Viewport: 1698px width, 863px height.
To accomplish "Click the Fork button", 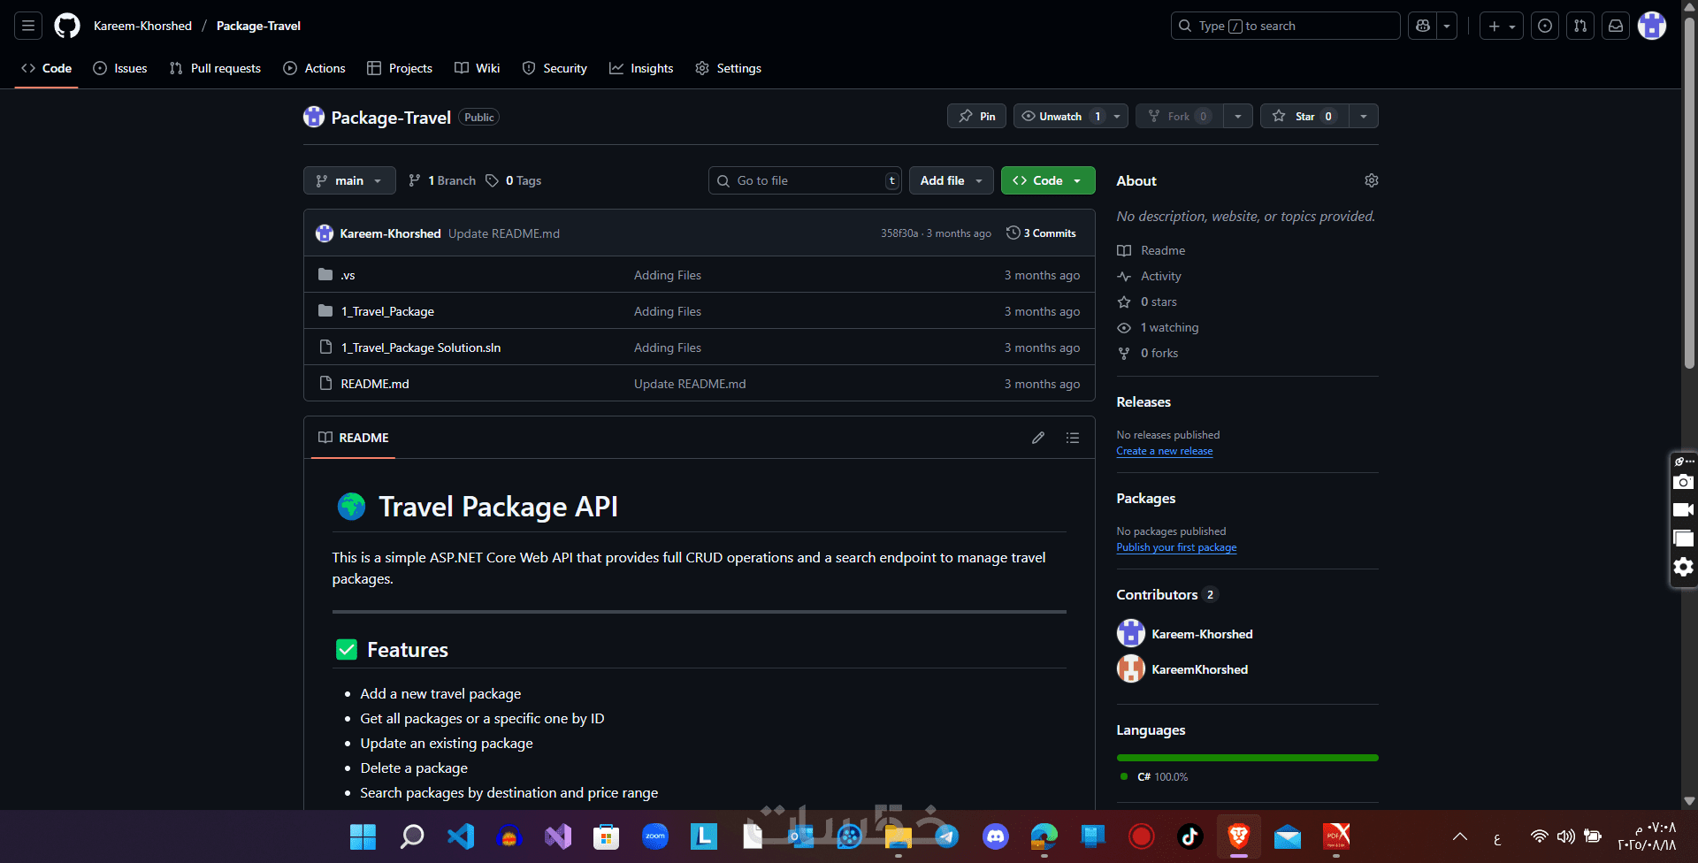I will [x=1179, y=116].
